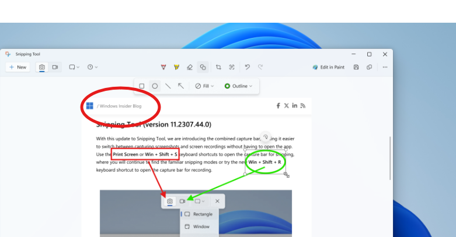
Task: Click the Windows logo in blog header
Action: pos(89,106)
